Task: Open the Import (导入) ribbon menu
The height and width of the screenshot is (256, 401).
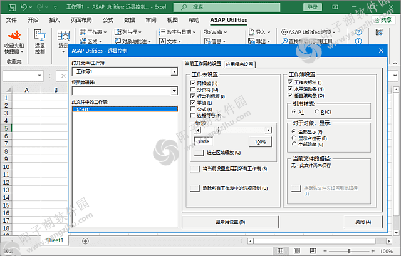Action: (259, 32)
